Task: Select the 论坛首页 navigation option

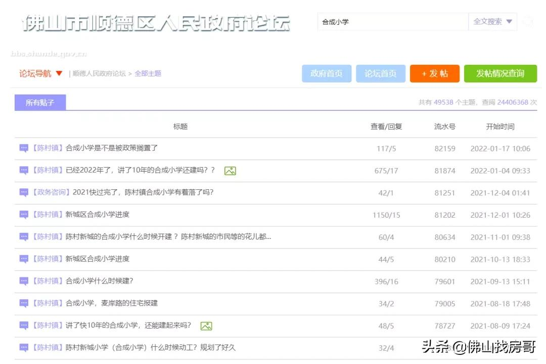Action: click(x=381, y=73)
